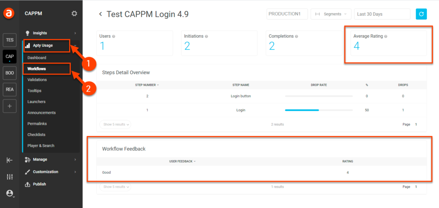Collapse the Apty Usage menu chevron
Image resolution: width=439 pixels, height=208 pixels.
[x=75, y=45]
